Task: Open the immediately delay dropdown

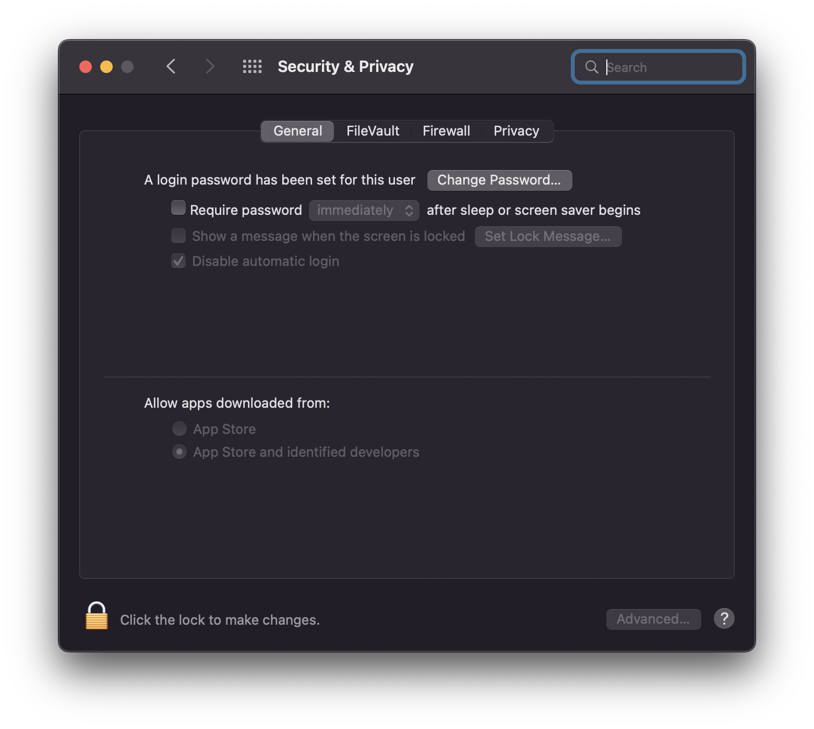Action: coord(364,210)
